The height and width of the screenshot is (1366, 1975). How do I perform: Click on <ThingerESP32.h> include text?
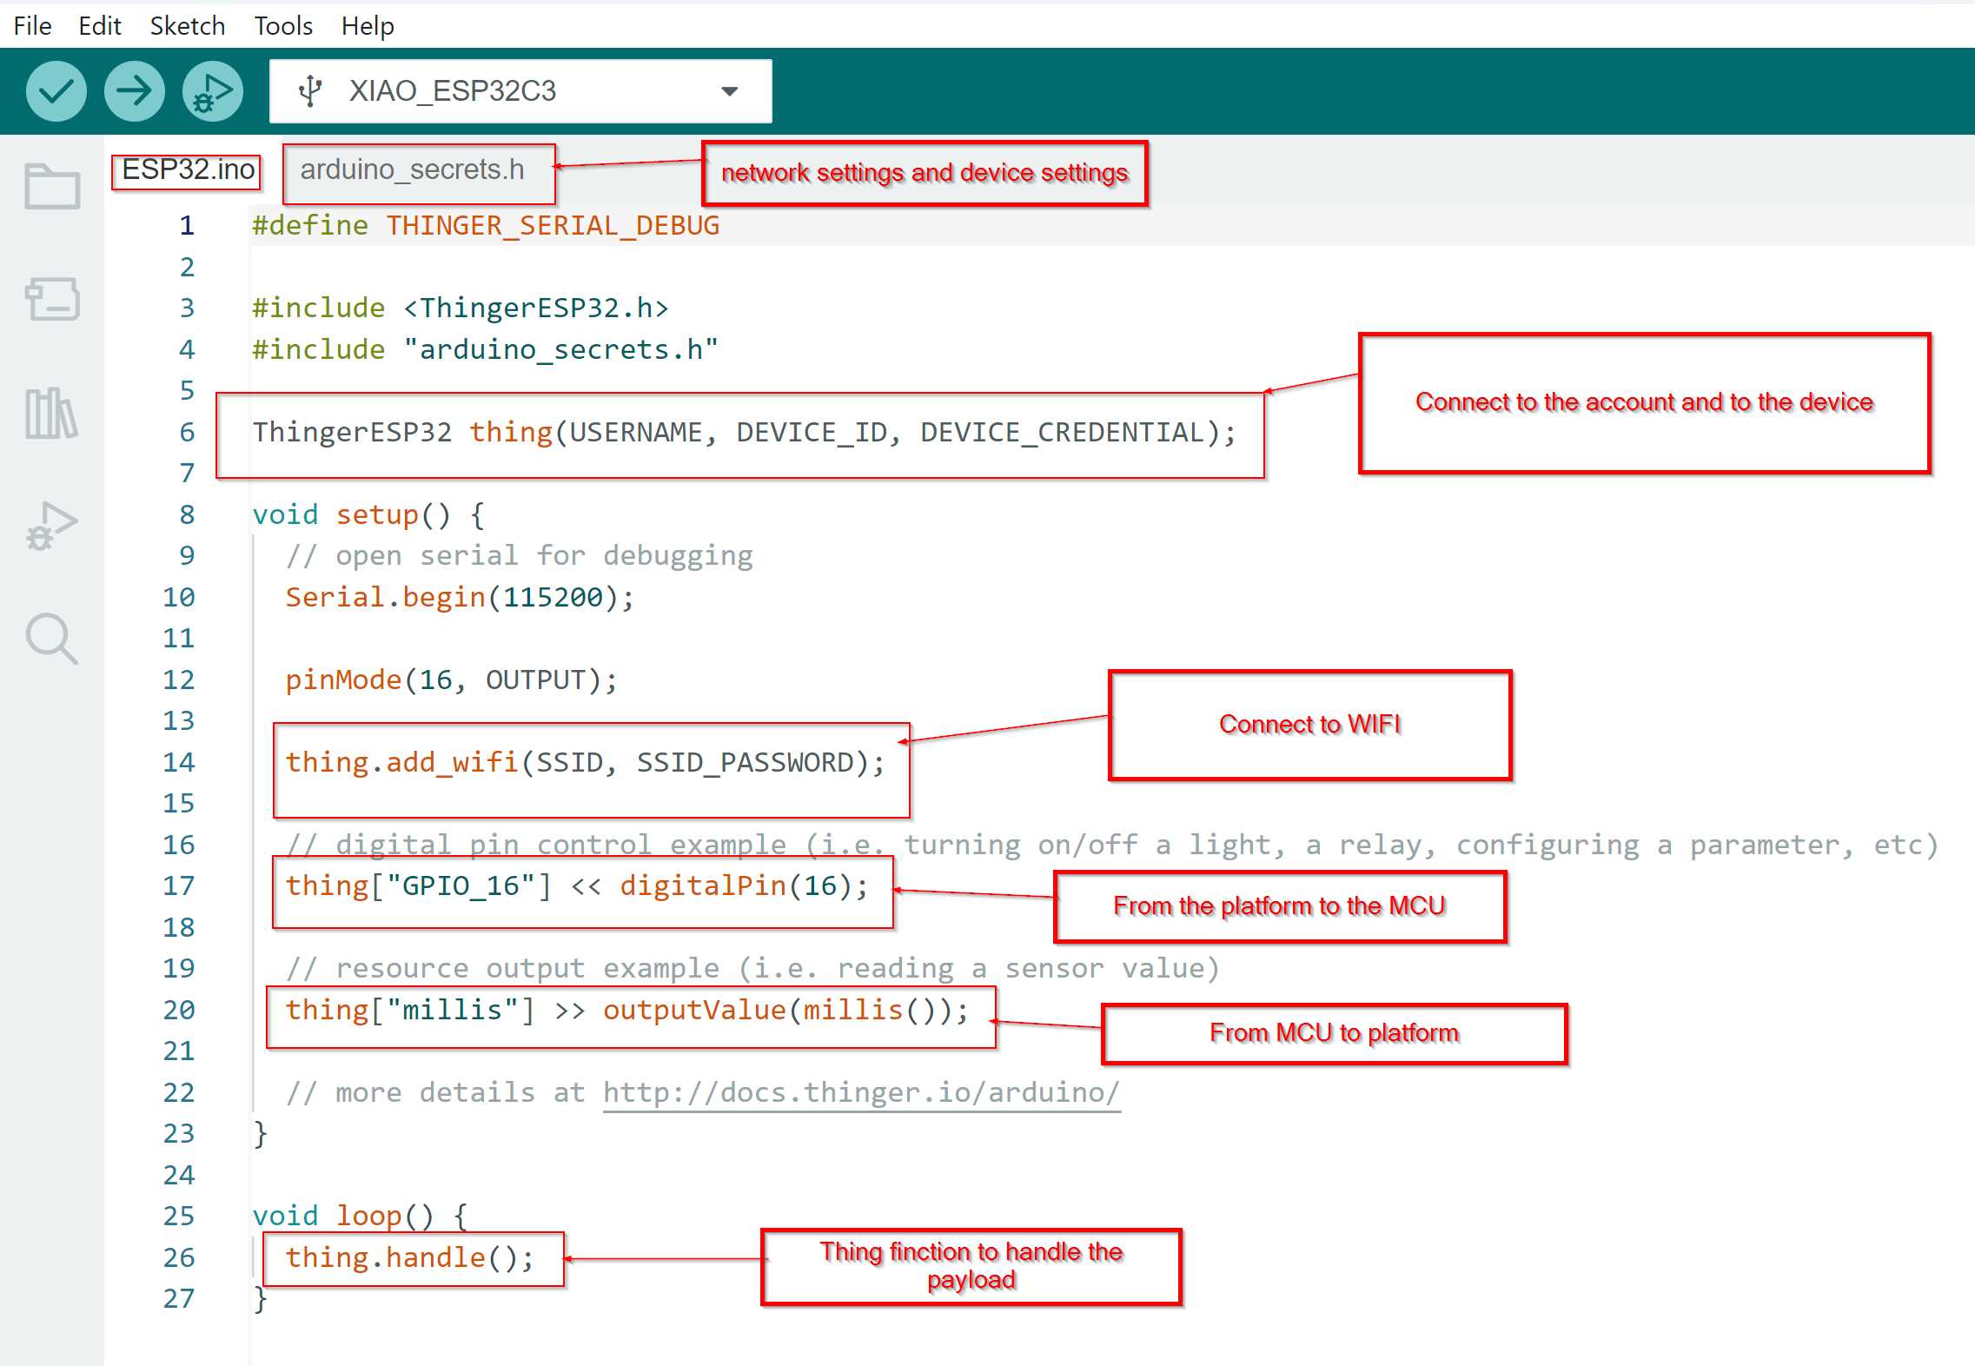click(x=536, y=308)
